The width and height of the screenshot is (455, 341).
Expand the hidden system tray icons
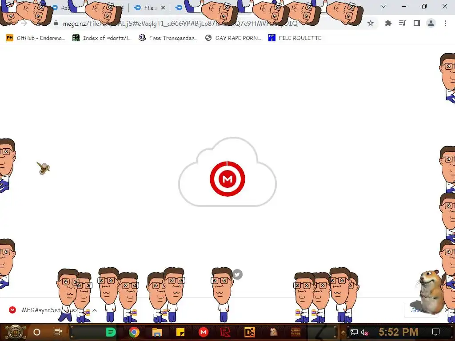(x=343, y=332)
